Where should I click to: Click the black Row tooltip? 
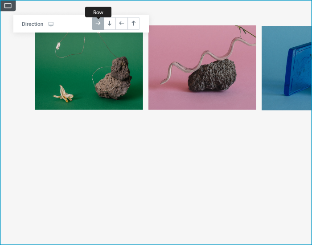[x=98, y=12]
